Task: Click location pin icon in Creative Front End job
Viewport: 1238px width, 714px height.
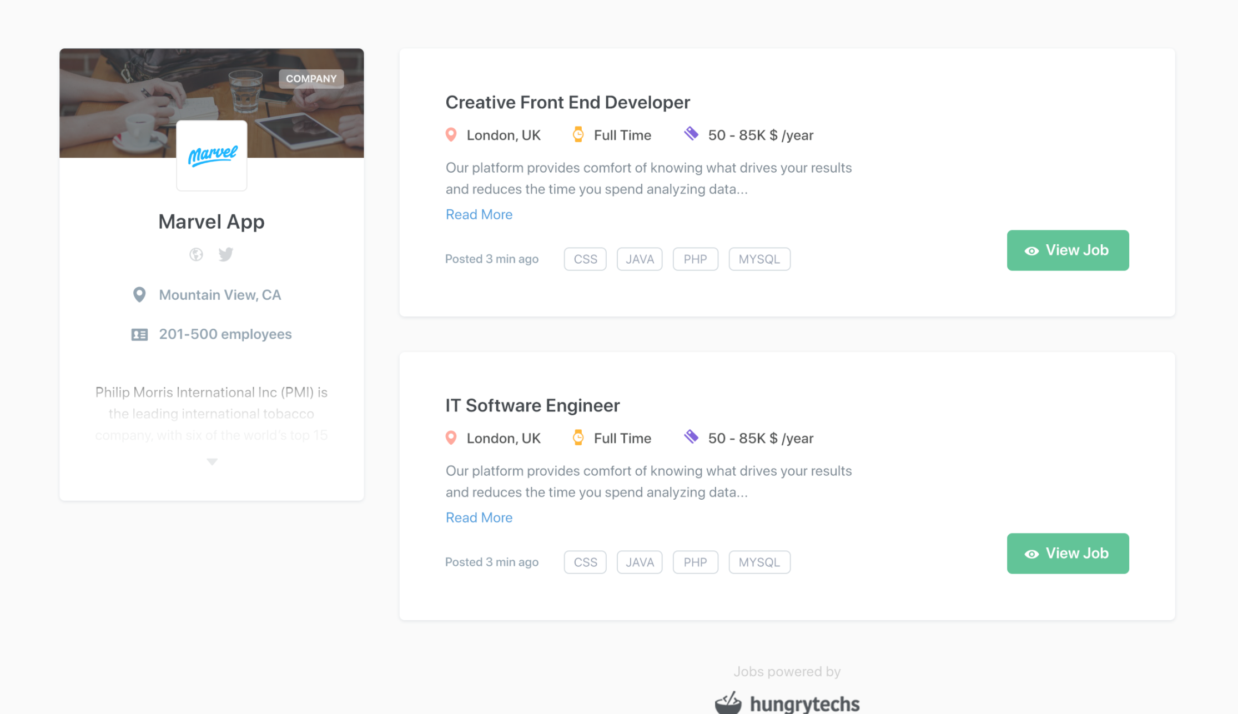Action: pyautogui.click(x=451, y=135)
